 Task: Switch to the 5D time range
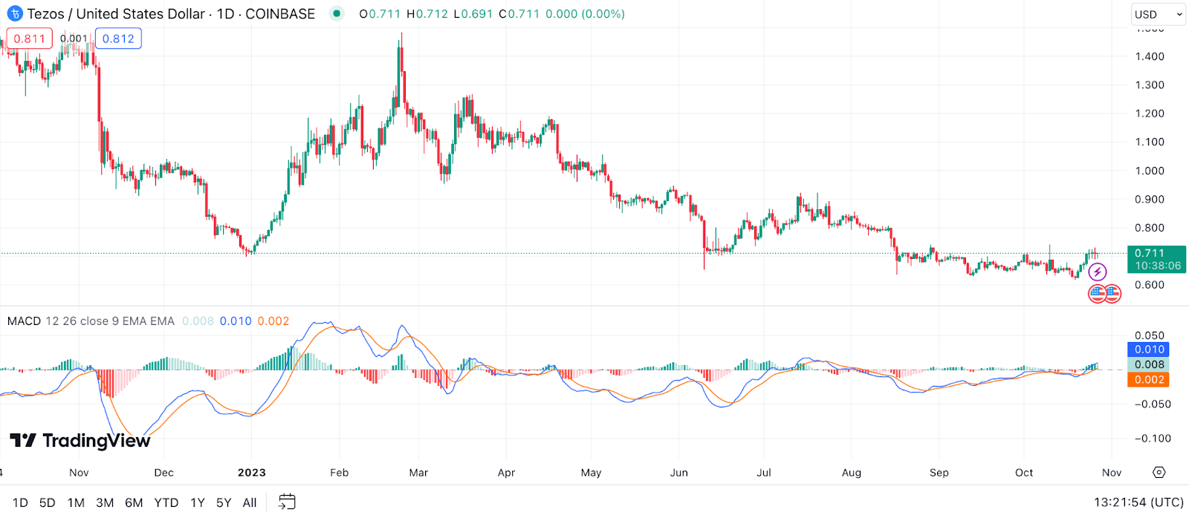coord(48,502)
